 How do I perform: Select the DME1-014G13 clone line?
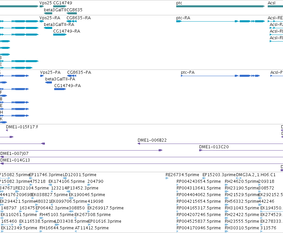point(142,164)
